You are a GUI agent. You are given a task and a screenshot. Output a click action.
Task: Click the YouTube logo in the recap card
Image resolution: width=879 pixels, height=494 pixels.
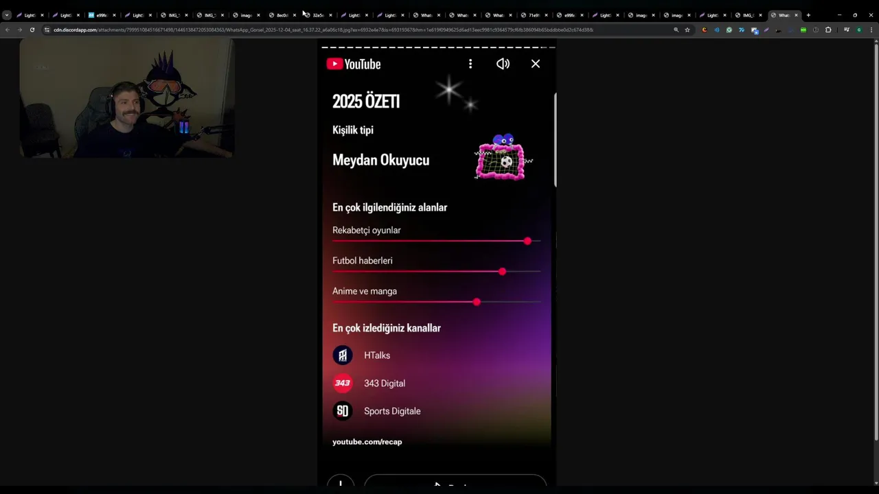353,64
